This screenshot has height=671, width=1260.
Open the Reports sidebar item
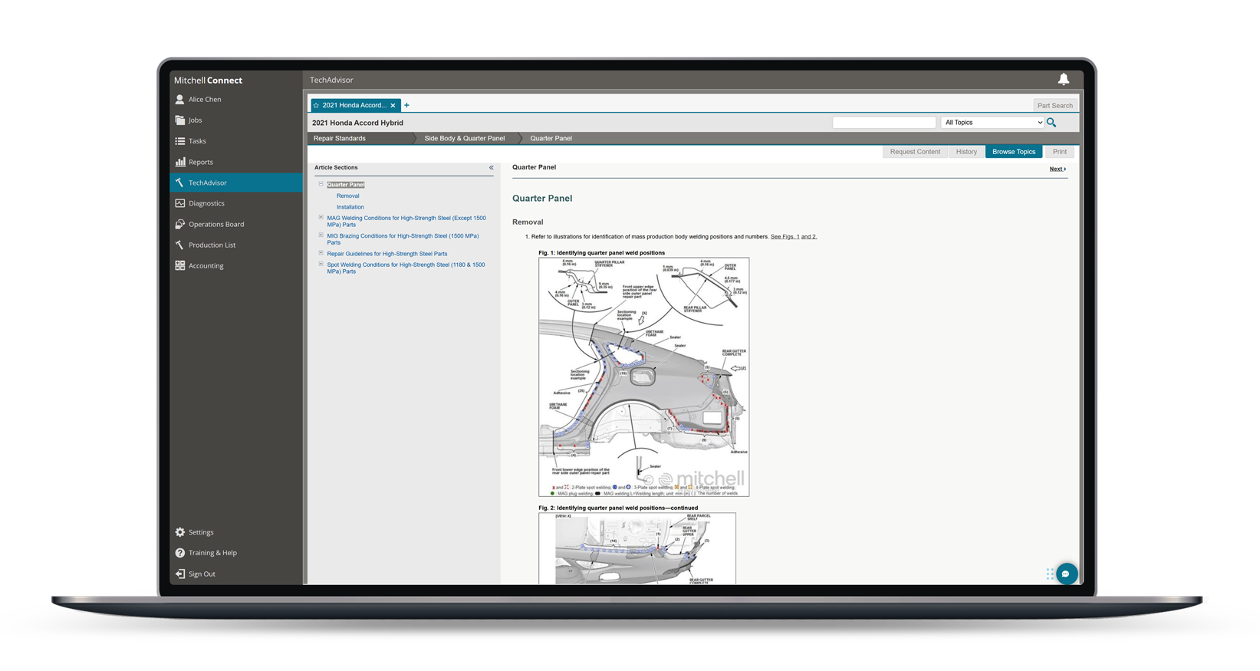[x=200, y=162]
